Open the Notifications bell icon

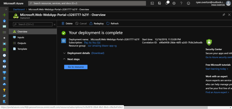click(167, 3)
